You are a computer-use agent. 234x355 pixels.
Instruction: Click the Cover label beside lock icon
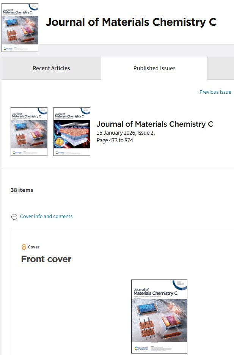pos(34,247)
